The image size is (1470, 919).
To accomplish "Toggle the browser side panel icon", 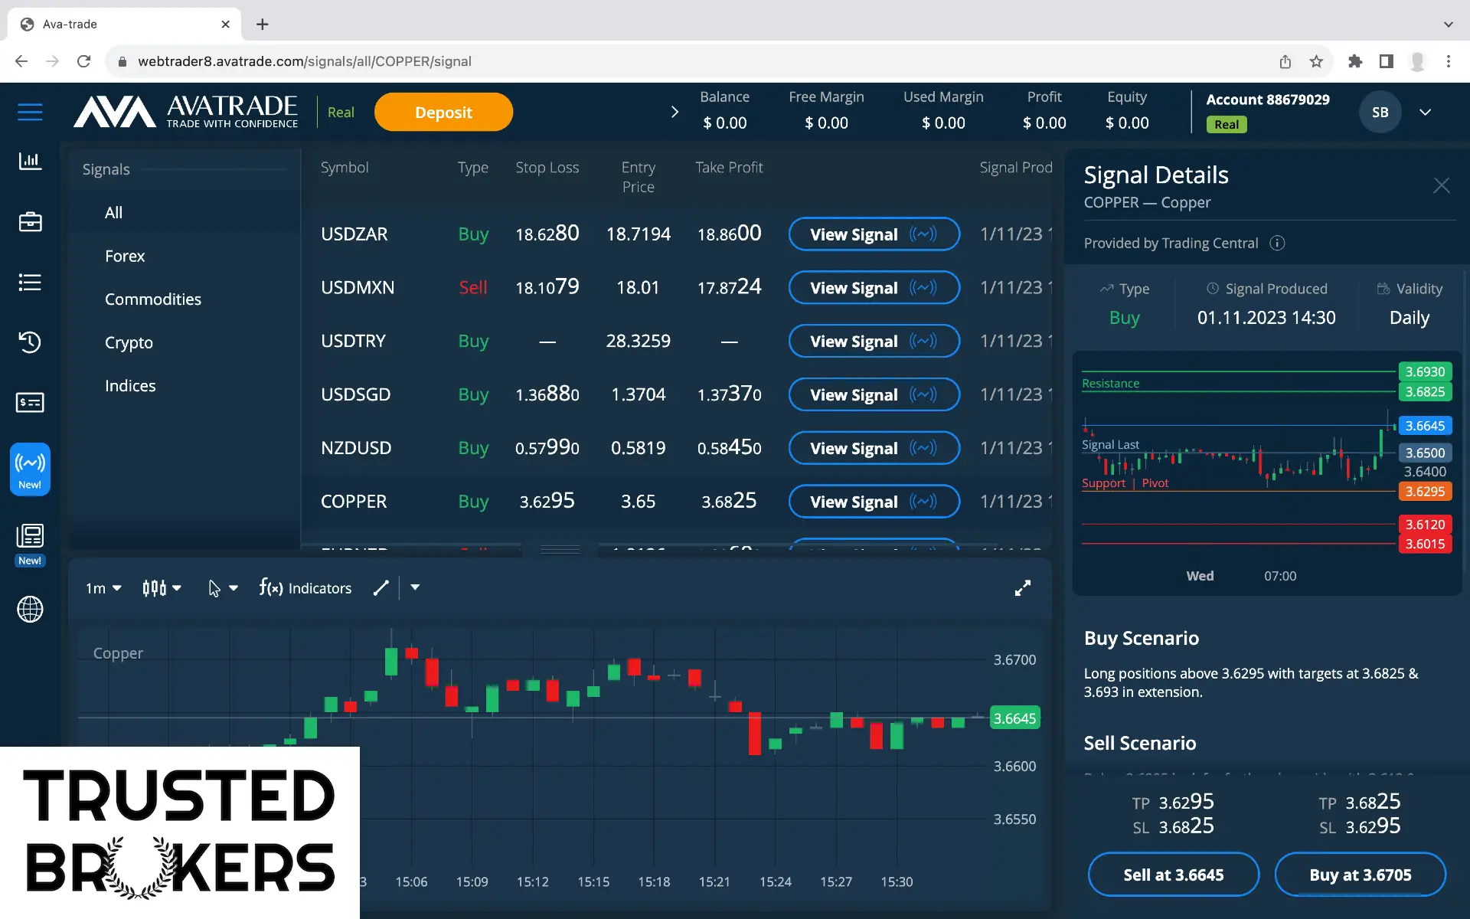I will tap(1386, 61).
